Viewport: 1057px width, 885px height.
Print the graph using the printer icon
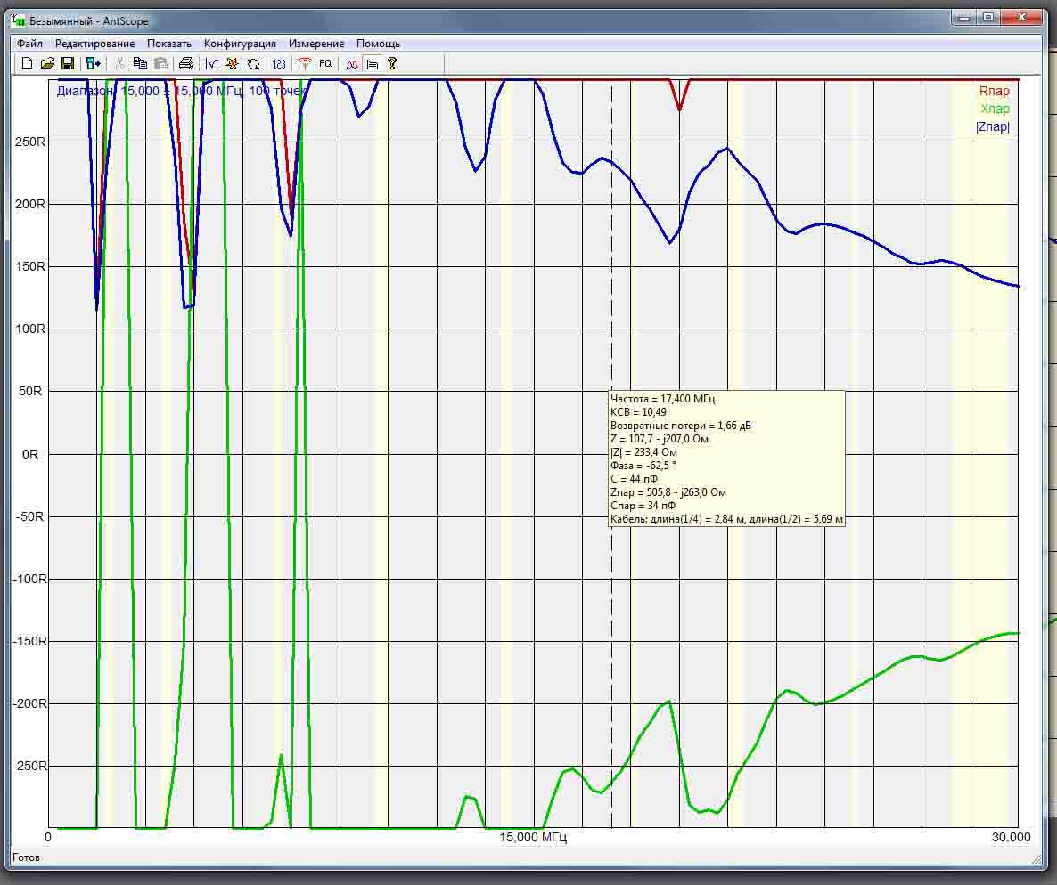(x=186, y=63)
